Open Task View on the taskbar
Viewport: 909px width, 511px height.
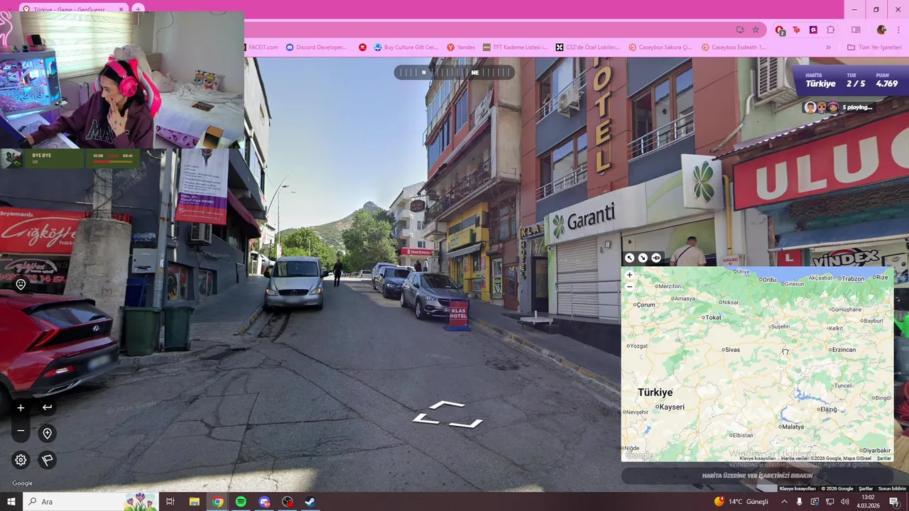click(170, 502)
